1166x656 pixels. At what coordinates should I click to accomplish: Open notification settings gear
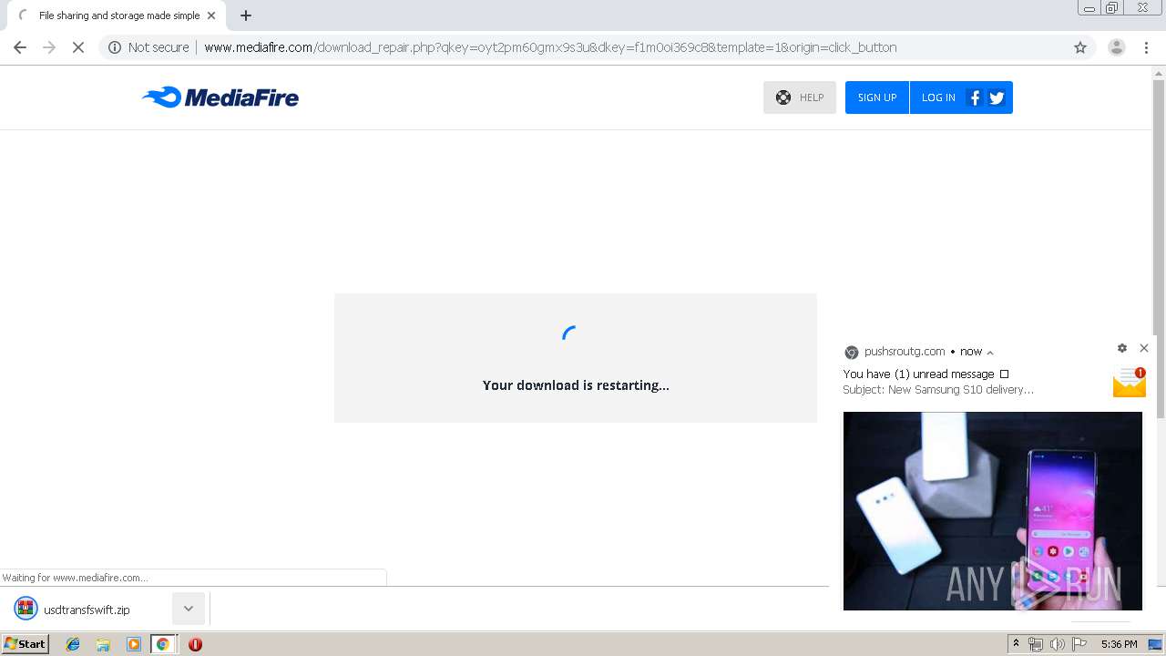click(1122, 348)
